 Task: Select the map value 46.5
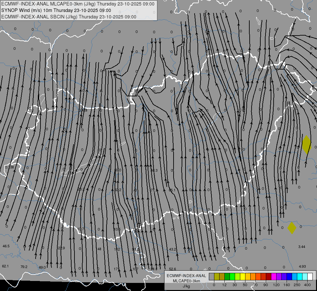6,246
